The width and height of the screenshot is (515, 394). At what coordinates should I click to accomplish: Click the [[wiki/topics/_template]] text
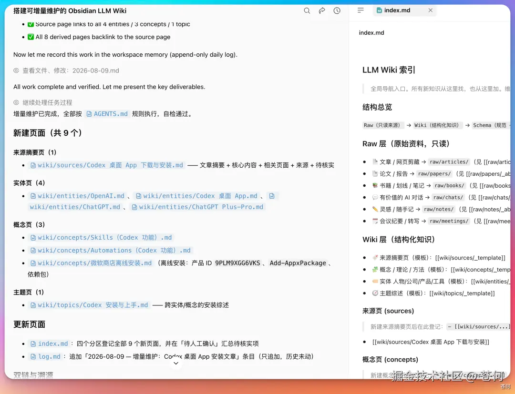pos(462,293)
